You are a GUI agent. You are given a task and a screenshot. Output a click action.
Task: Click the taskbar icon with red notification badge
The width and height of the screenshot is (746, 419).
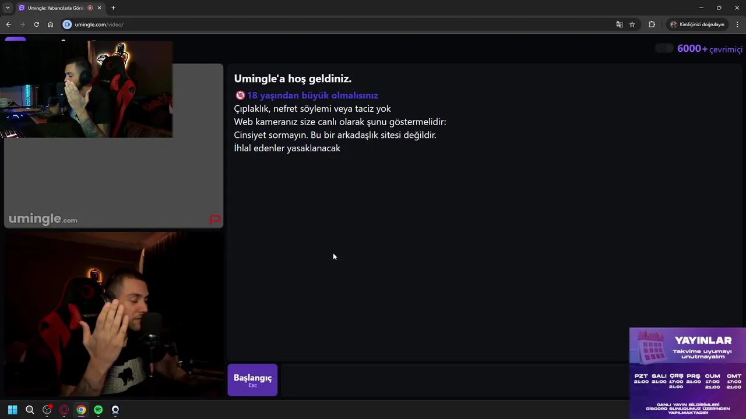[x=47, y=410]
